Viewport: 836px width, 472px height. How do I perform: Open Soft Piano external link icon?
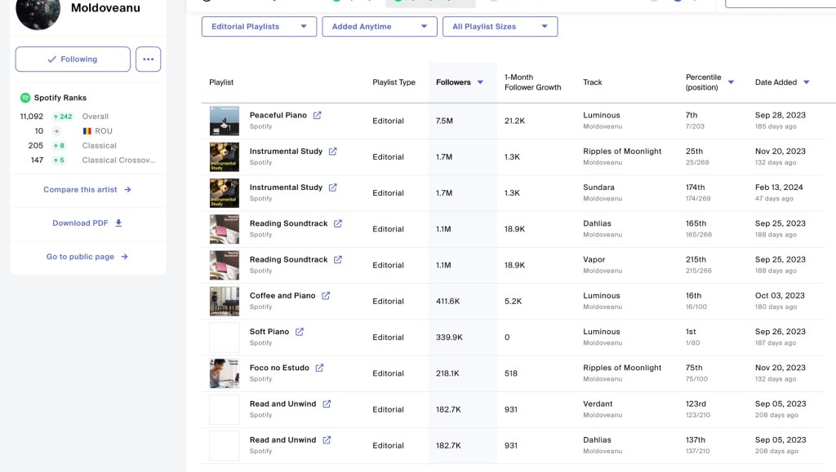[x=300, y=332]
